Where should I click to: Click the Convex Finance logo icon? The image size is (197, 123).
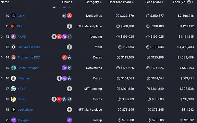(x=13, y=47)
